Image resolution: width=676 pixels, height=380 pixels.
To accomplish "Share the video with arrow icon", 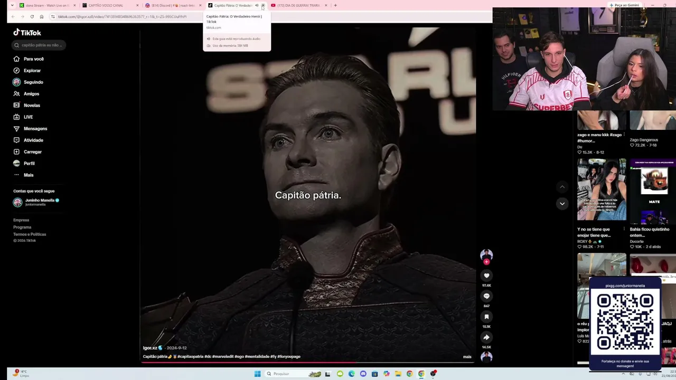I will (486, 337).
